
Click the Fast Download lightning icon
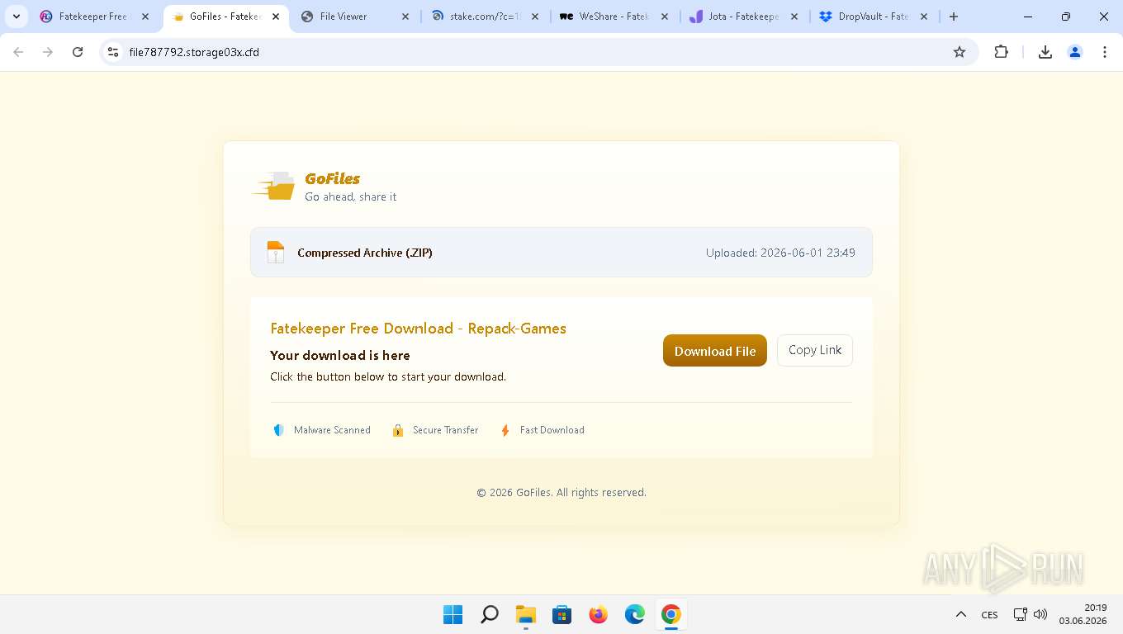(505, 430)
